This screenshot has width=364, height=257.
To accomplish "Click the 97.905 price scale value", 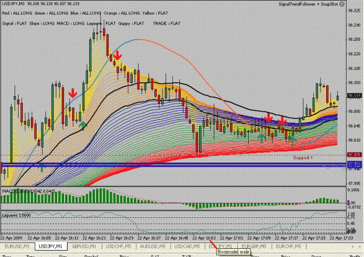I will (x=354, y=184).
